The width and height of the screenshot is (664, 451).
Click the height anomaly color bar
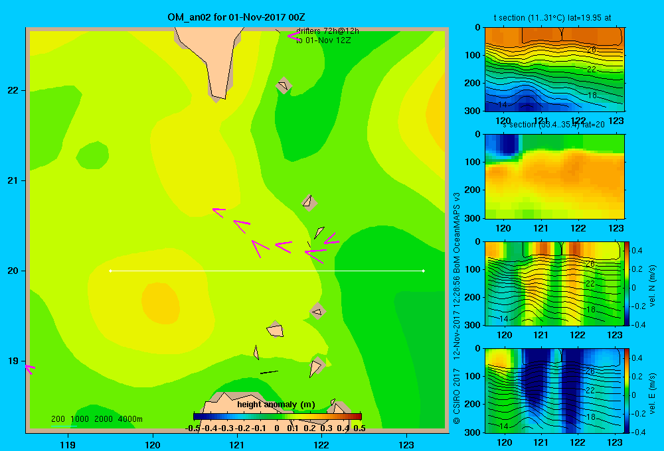point(278,417)
